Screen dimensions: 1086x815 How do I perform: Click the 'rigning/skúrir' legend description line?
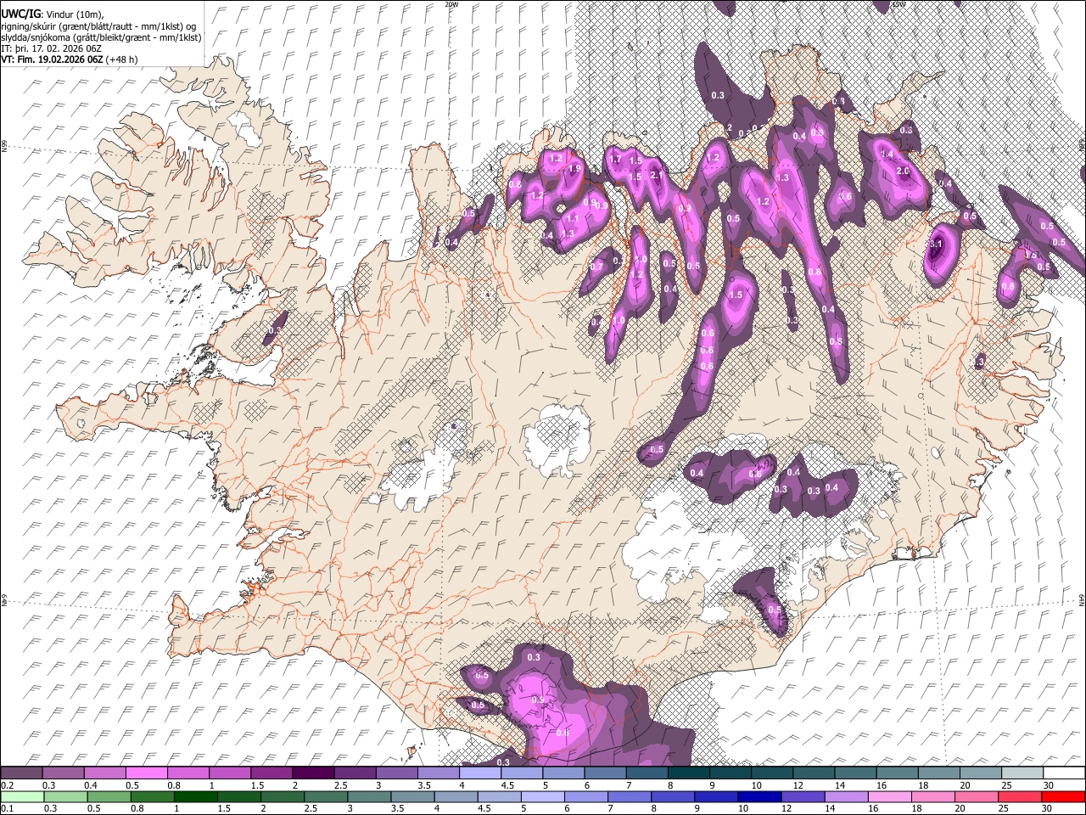tap(98, 25)
